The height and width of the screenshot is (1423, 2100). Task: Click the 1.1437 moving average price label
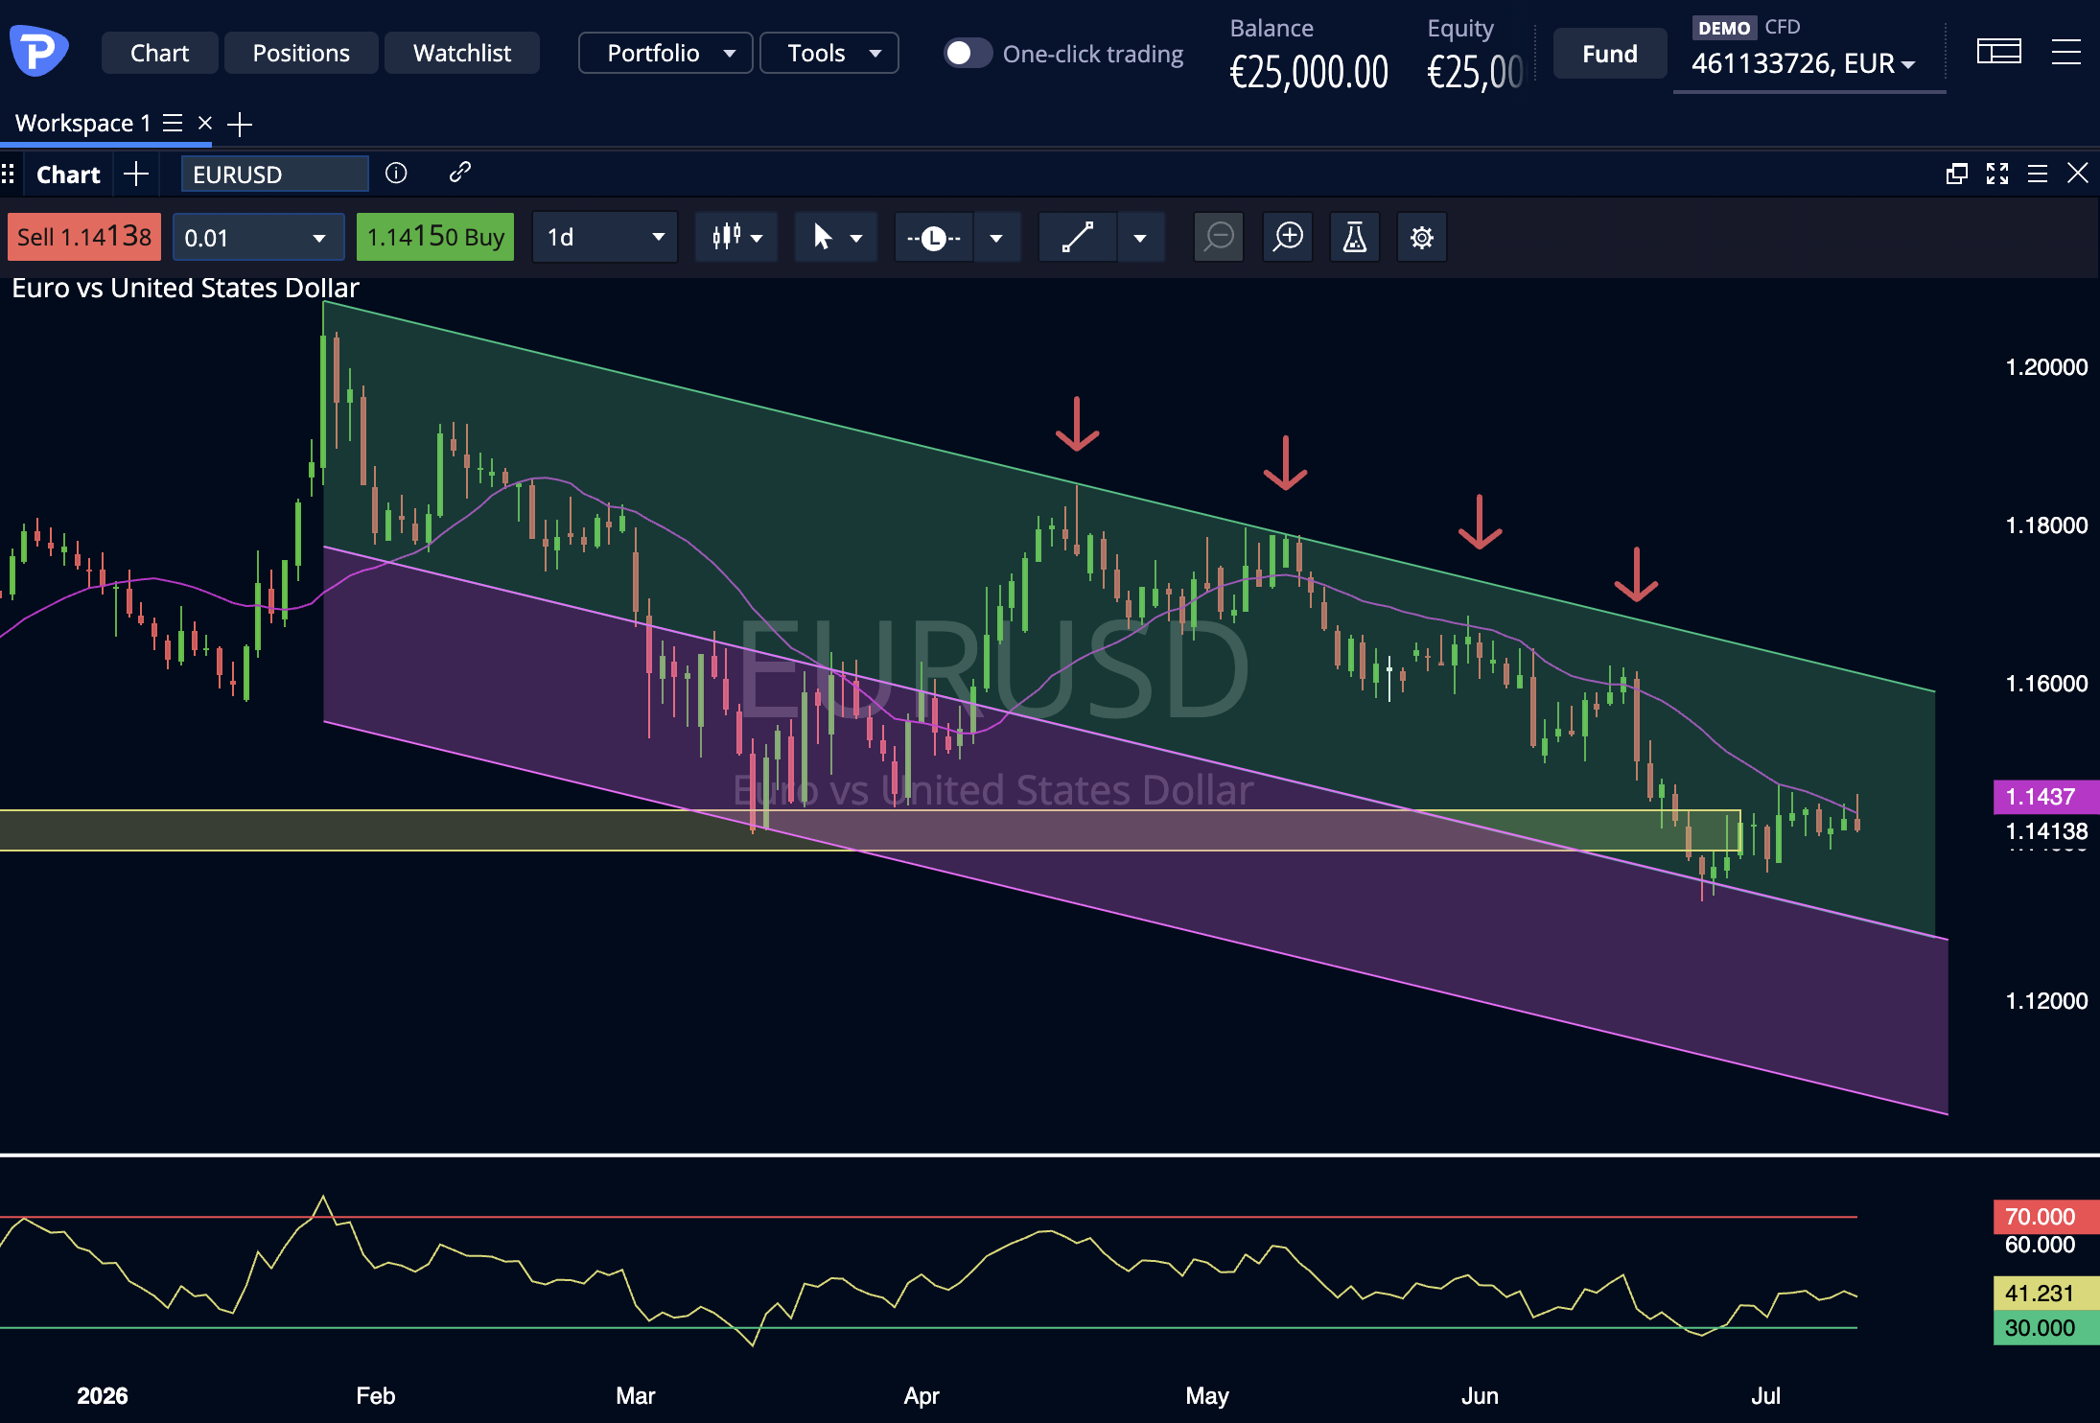[x=2045, y=796]
